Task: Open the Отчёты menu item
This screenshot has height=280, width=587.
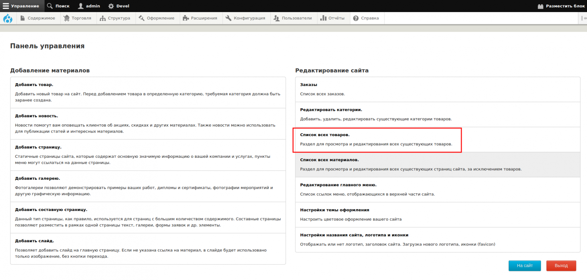Action: pos(333,18)
